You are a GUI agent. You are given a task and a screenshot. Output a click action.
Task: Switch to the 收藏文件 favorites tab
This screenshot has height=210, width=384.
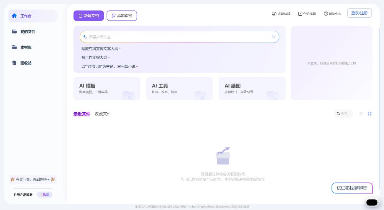[102, 114]
